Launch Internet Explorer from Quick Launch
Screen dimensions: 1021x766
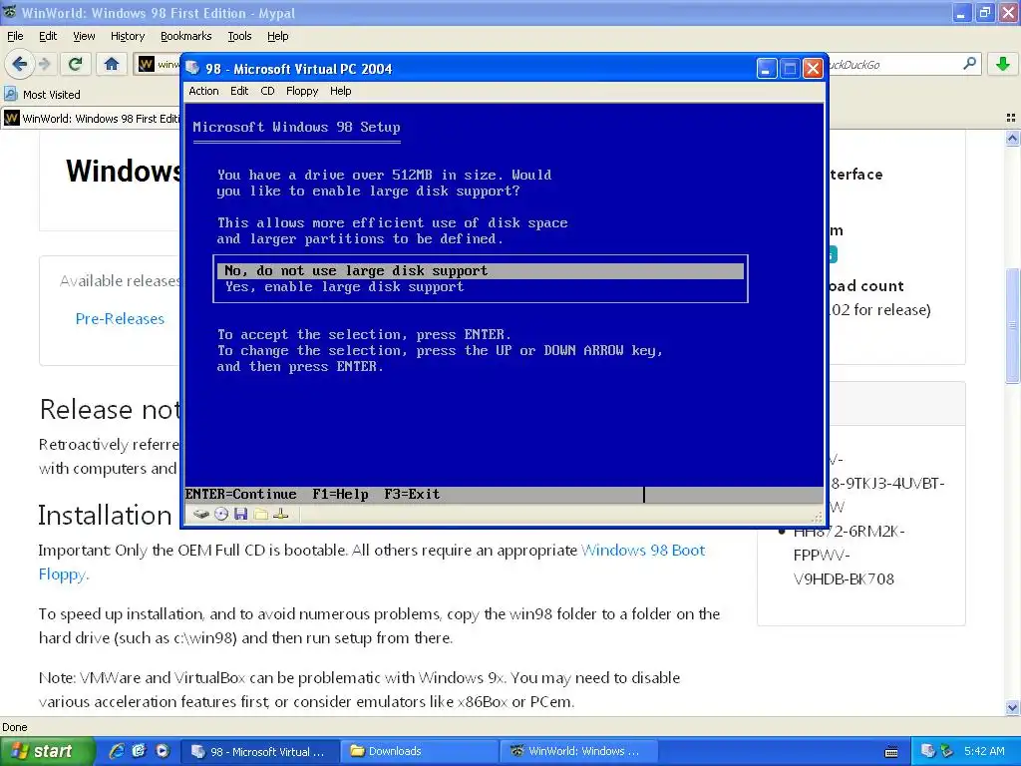117,751
